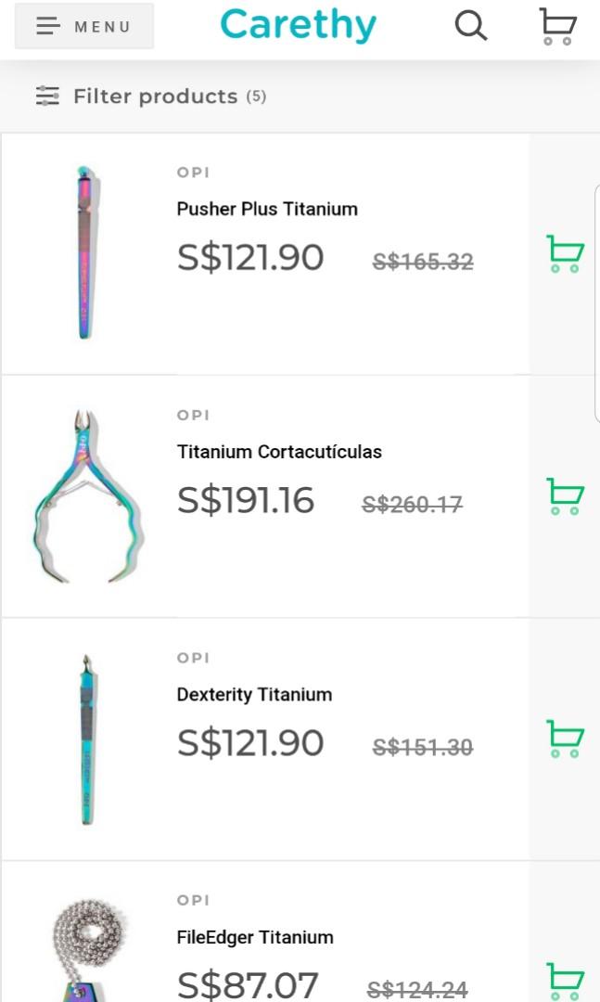The height and width of the screenshot is (1002, 600).
Task: Open the MENU hamburger button
Action: pyautogui.click(x=84, y=26)
